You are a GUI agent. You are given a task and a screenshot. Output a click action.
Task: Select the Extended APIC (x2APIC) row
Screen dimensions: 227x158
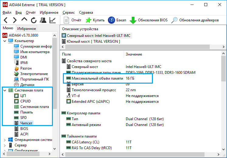tap(112, 102)
